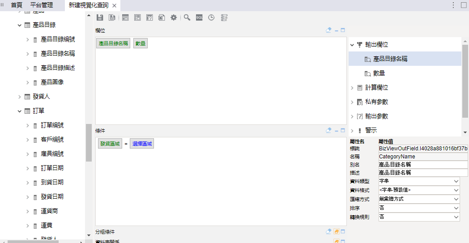Select the 數量 field chip
469x243 pixels.
click(140, 43)
